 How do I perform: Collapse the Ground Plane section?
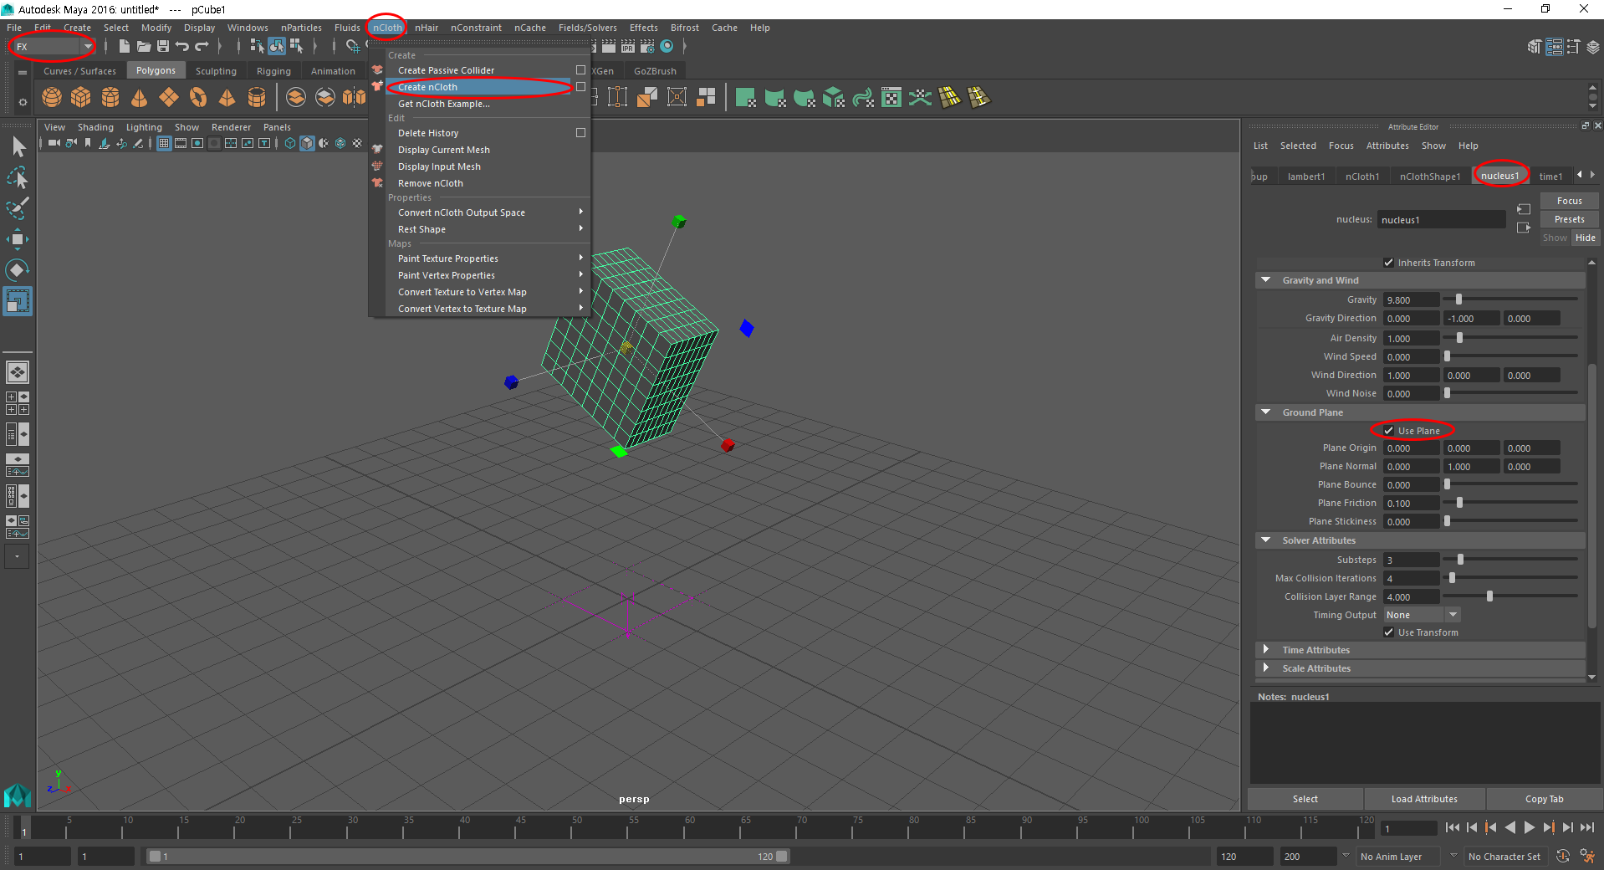tap(1265, 412)
